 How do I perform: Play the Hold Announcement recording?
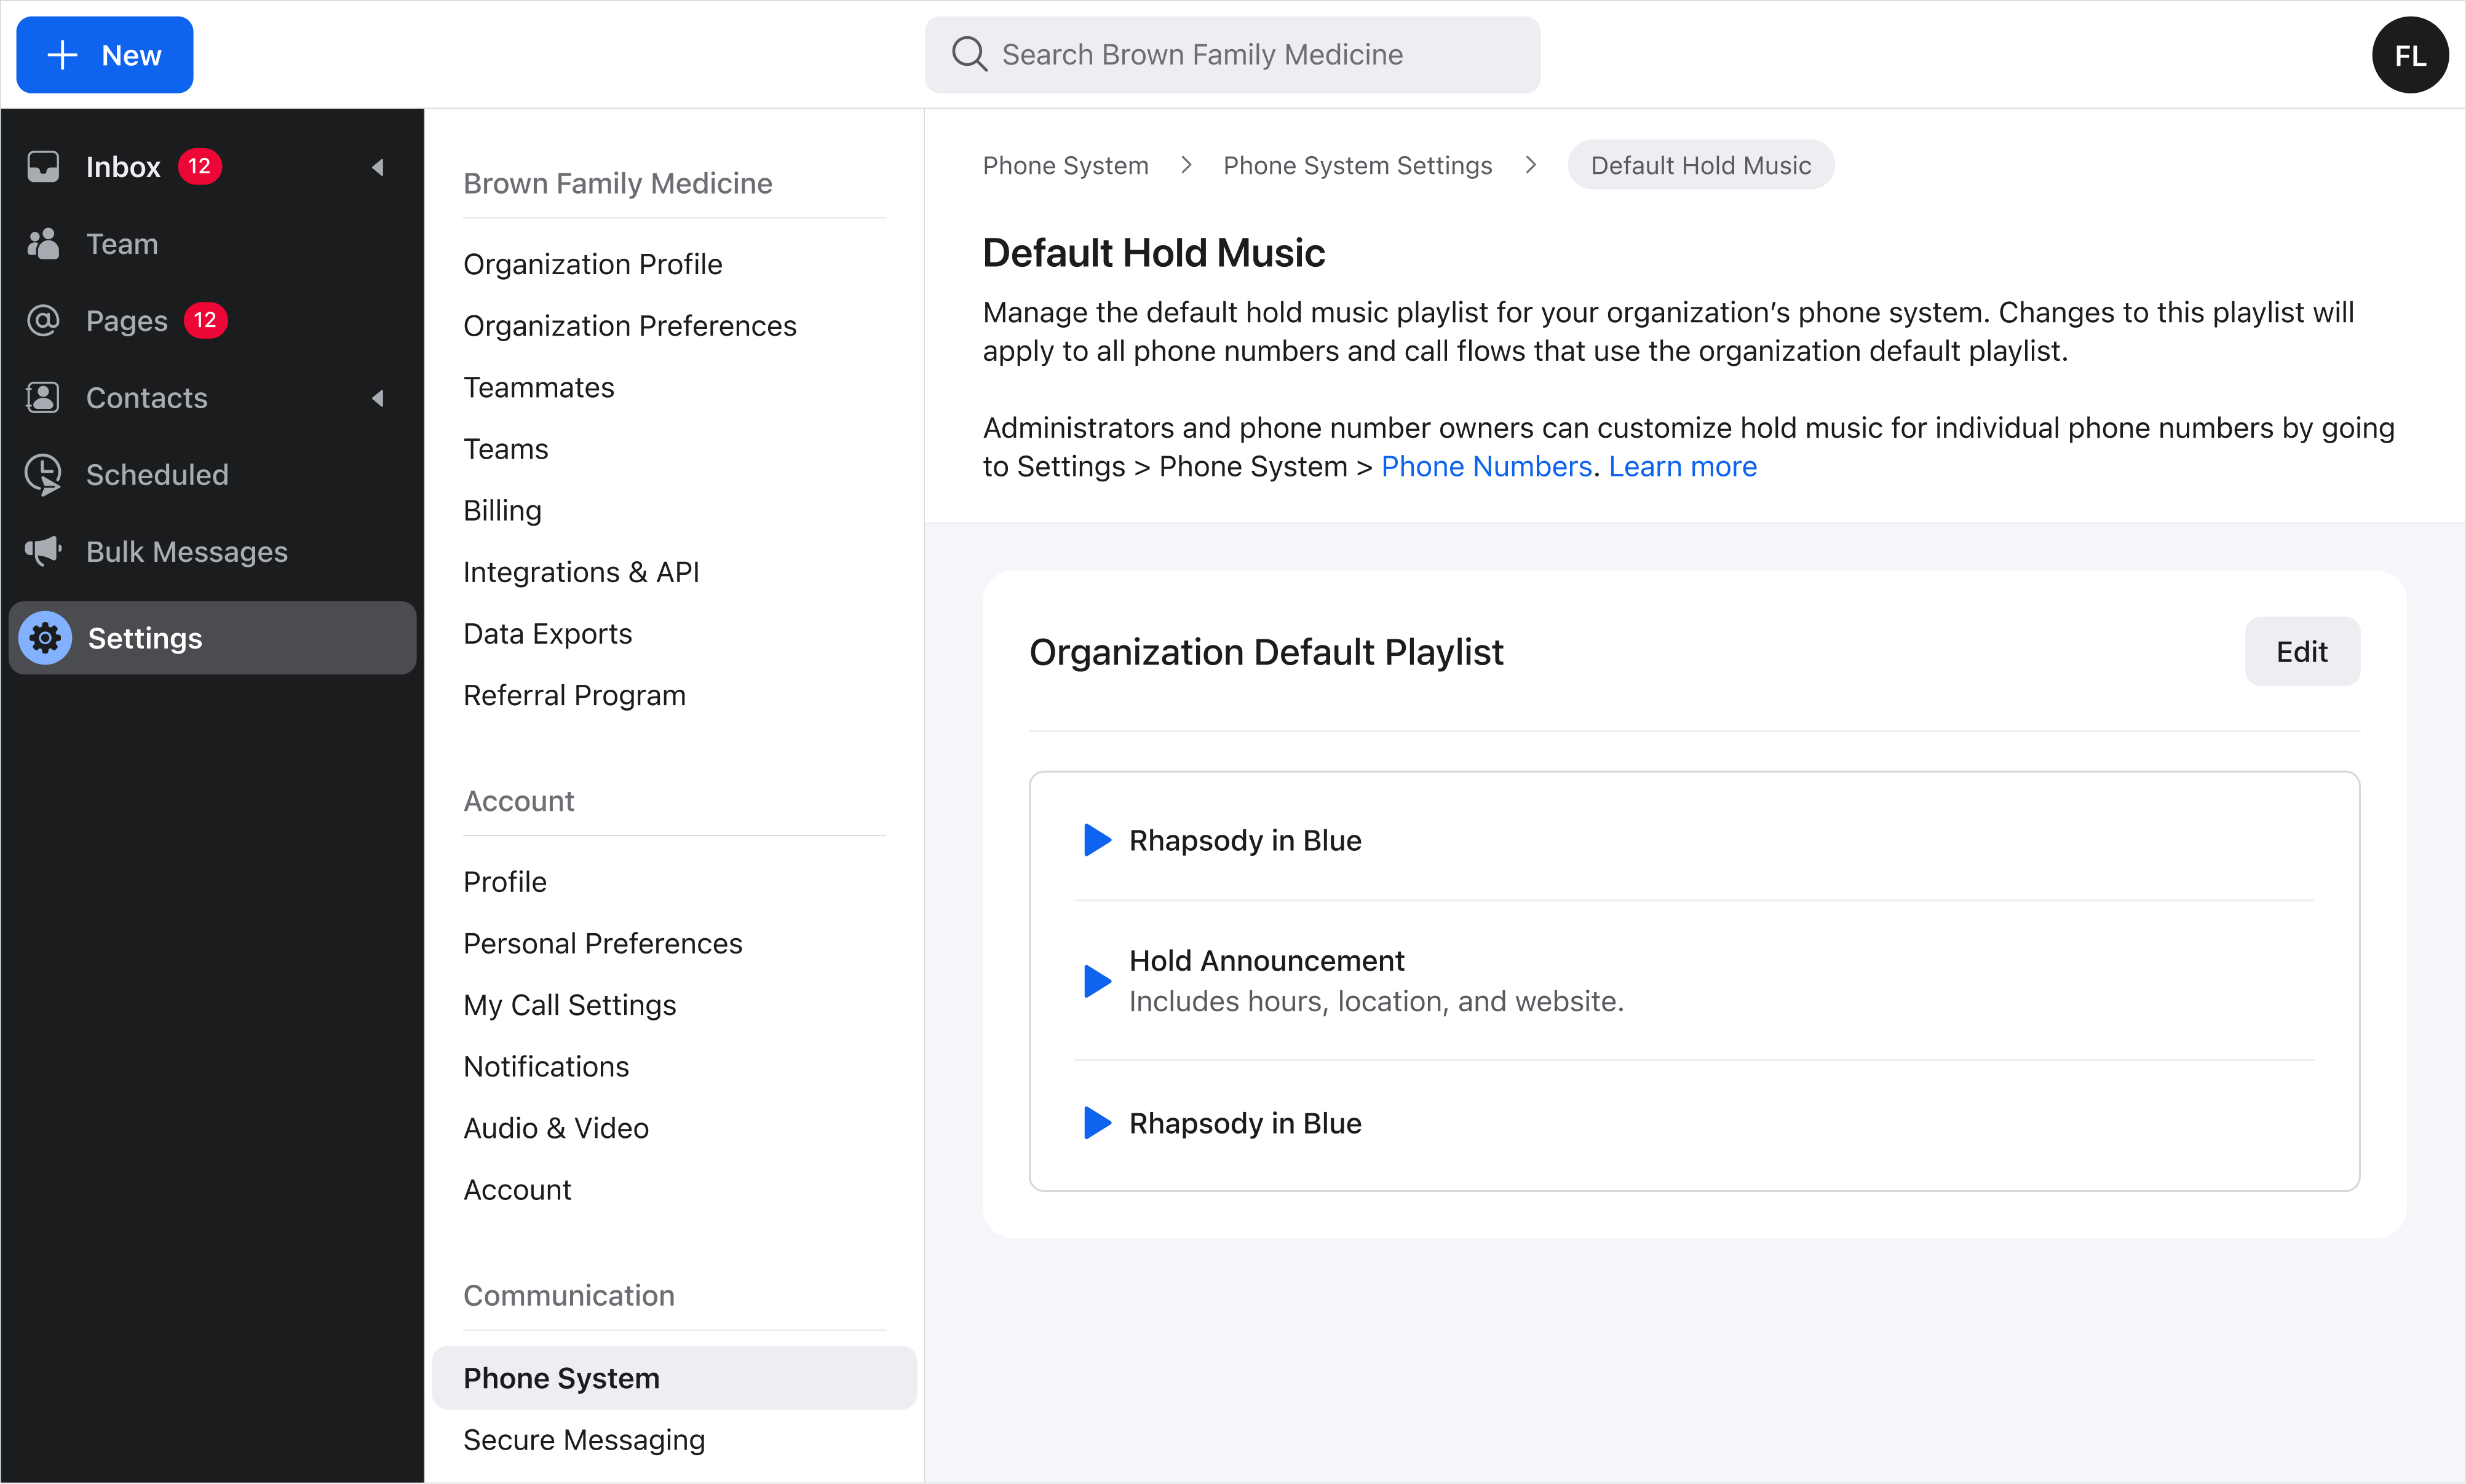coord(1096,981)
